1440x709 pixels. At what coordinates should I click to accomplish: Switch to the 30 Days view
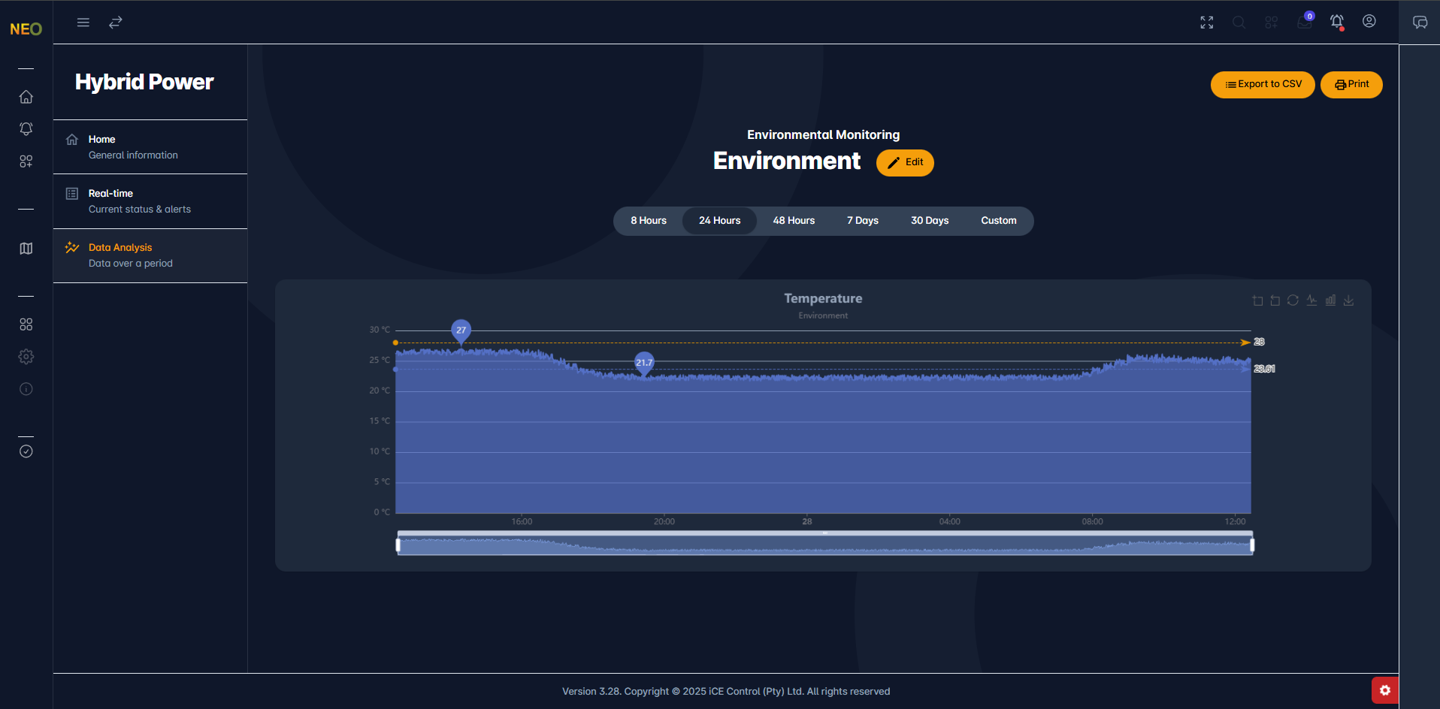pyautogui.click(x=929, y=220)
